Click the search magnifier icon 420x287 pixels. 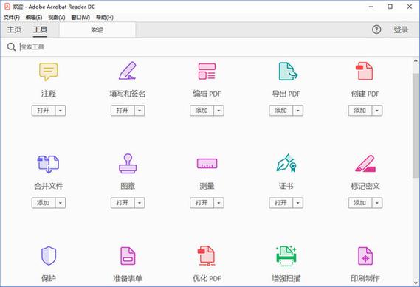11,47
